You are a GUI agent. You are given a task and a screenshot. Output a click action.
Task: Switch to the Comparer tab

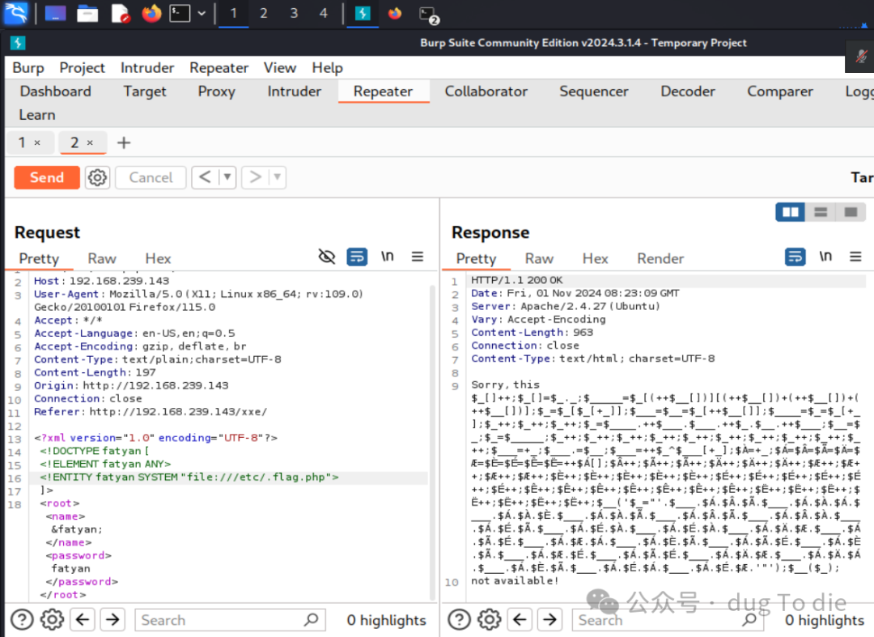click(x=780, y=91)
